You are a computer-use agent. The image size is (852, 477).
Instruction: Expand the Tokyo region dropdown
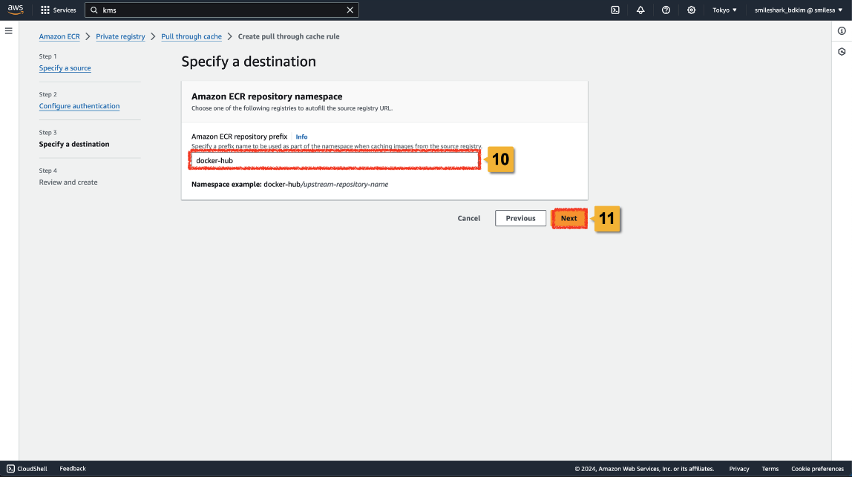(x=724, y=10)
